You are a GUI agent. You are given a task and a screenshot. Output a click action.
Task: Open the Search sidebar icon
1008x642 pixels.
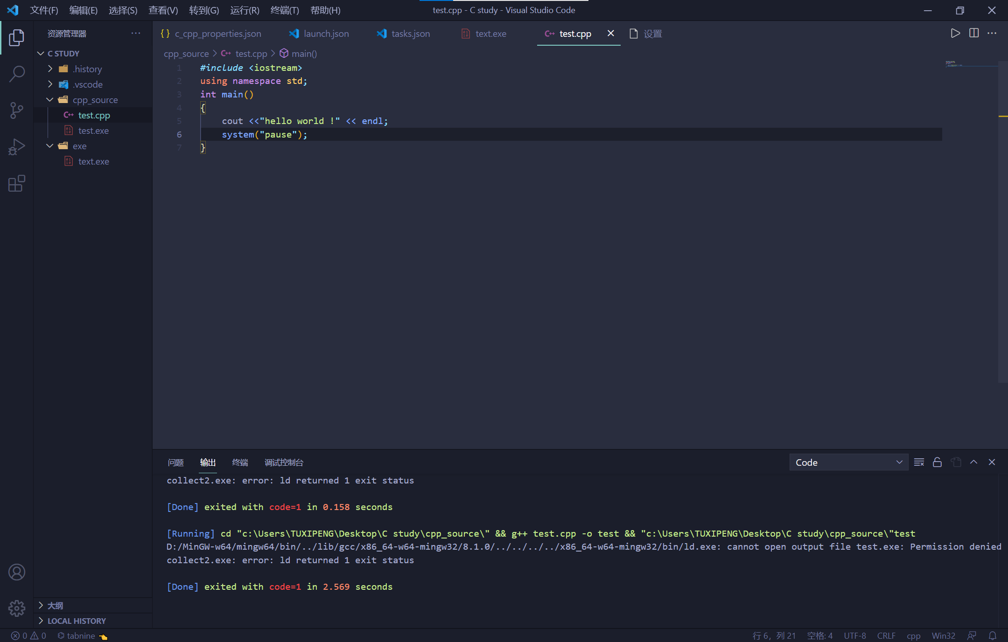(17, 74)
